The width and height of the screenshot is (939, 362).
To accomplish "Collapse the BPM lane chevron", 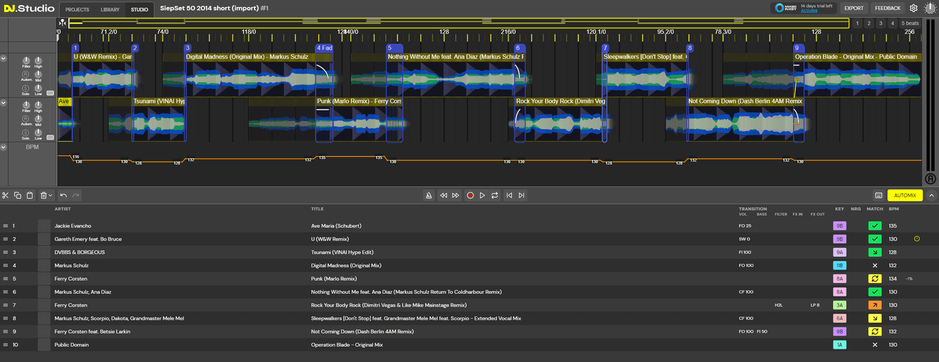I will click(3, 147).
